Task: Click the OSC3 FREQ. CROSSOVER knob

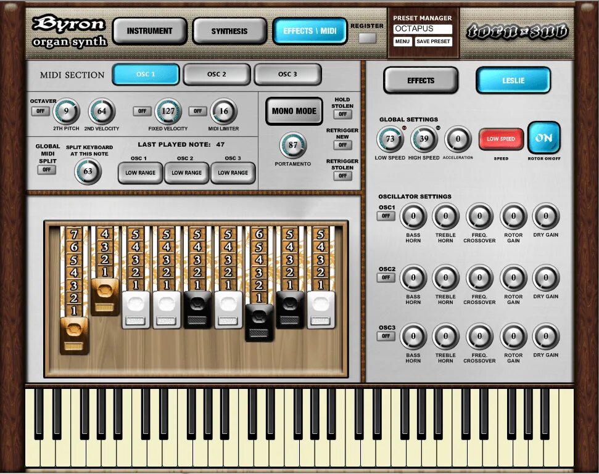Action: pos(479,337)
